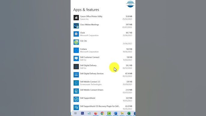206x116 pixels.
Task: Click the "66.7 KB" size value
Action: 129,33
